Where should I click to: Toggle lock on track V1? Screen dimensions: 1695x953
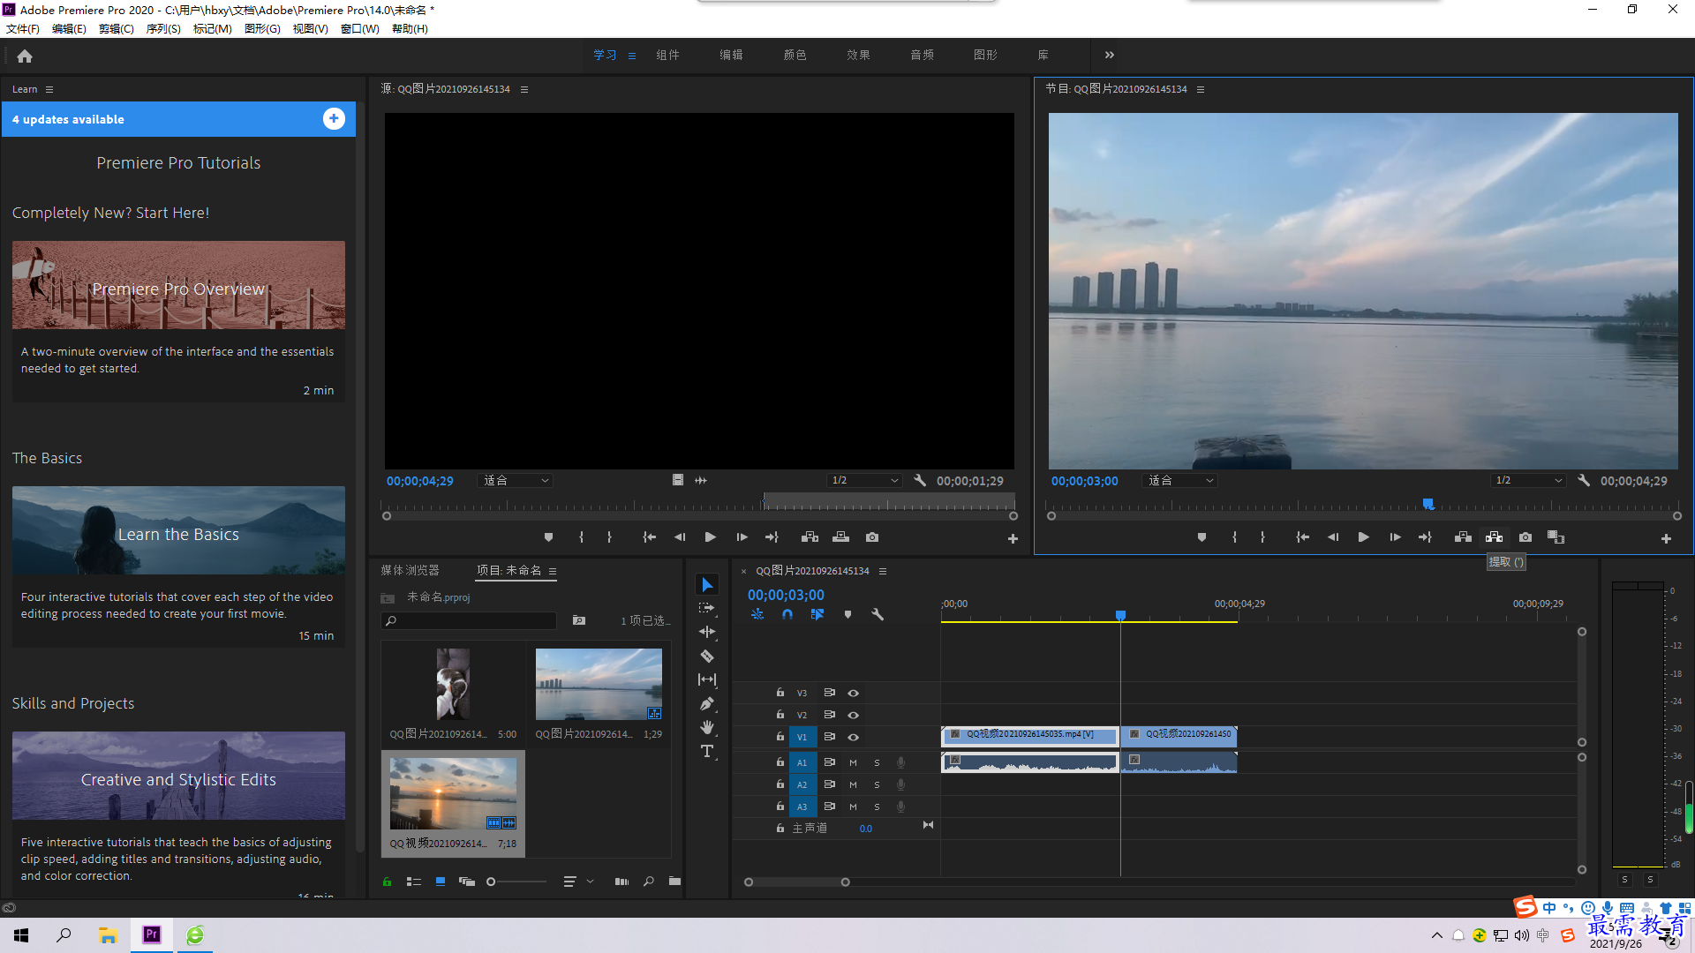click(780, 737)
